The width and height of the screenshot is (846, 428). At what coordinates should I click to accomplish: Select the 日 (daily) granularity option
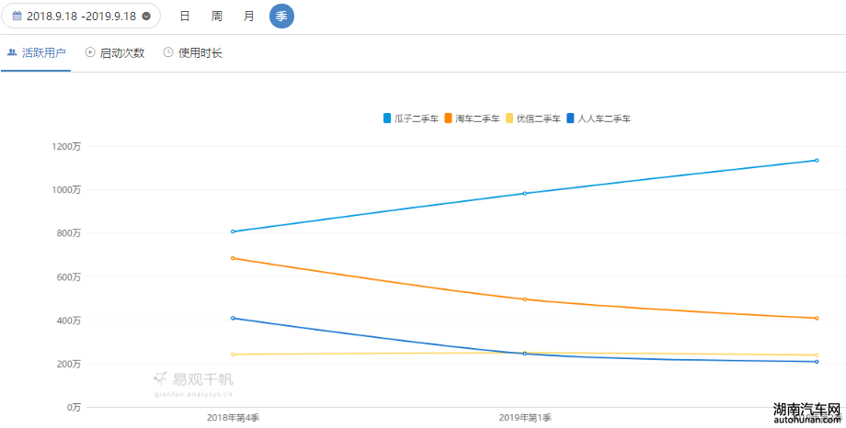point(185,17)
